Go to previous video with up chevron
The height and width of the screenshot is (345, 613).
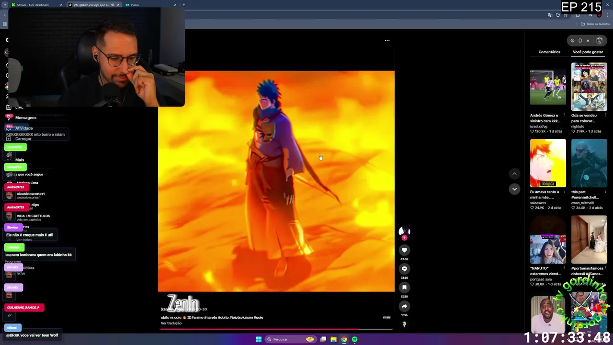tap(514, 173)
